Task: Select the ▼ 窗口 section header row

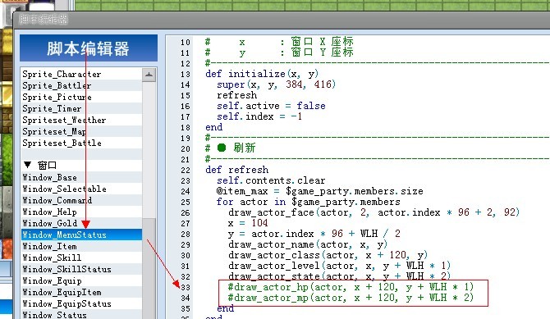Action: click(x=81, y=165)
